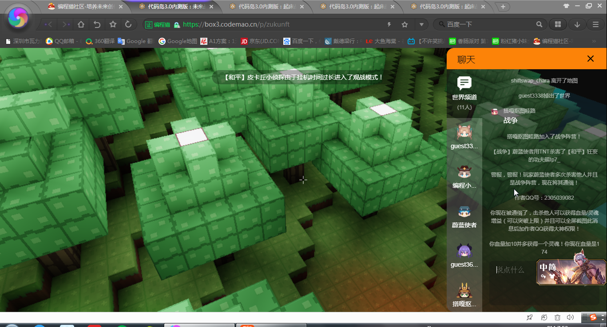Open a new browser tab
The image size is (607, 327).
click(503, 7)
